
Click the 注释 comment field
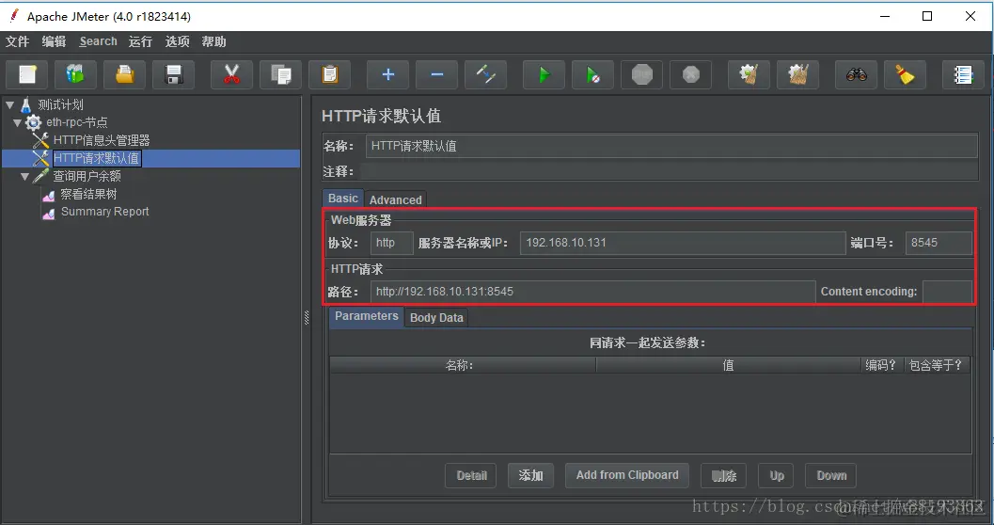tap(669, 171)
